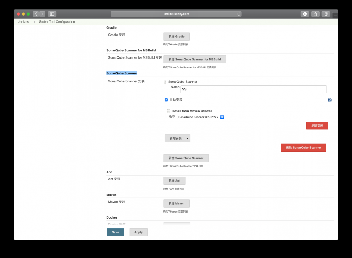
Task: Click the reload icon inside the address bar
Action: (x=239, y=14)
